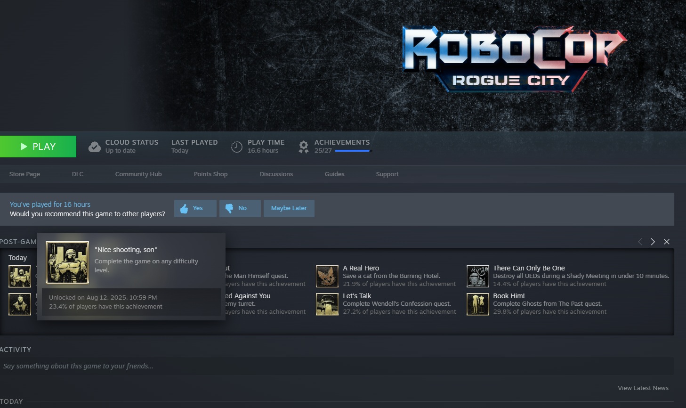Click the activity "Say something about this game" field
686x408 pixels.
[337, 366]
